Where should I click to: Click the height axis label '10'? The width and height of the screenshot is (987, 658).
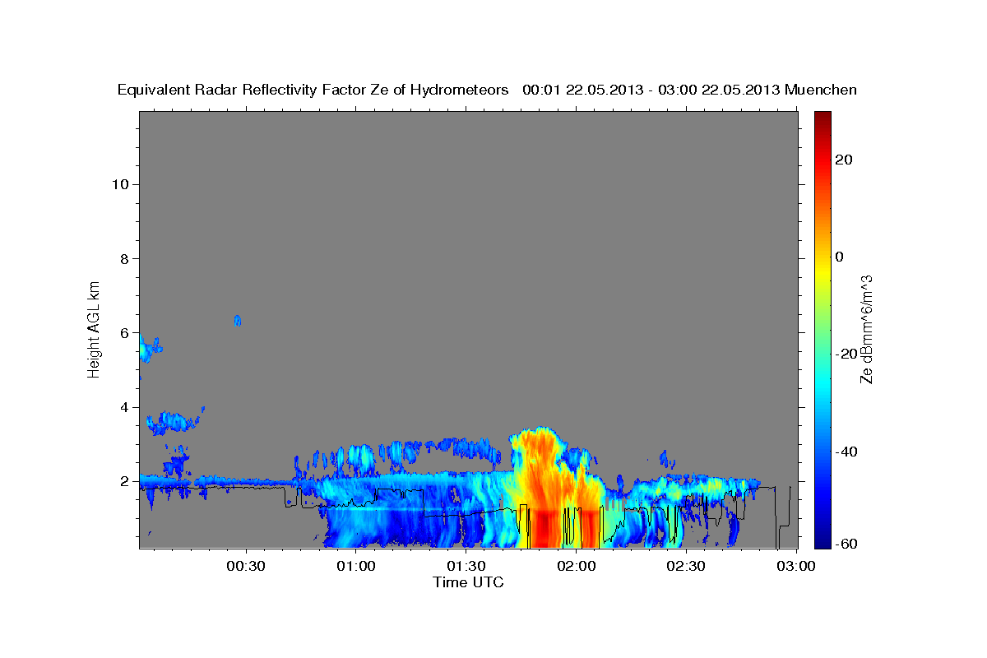(x=120, y=184)
